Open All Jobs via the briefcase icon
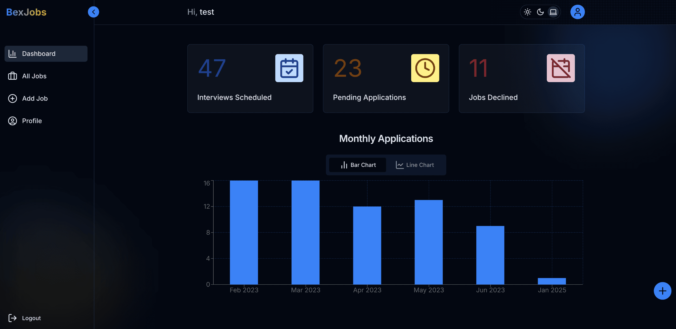This screenshot has width=676, height=329. [x=12, y=76]
